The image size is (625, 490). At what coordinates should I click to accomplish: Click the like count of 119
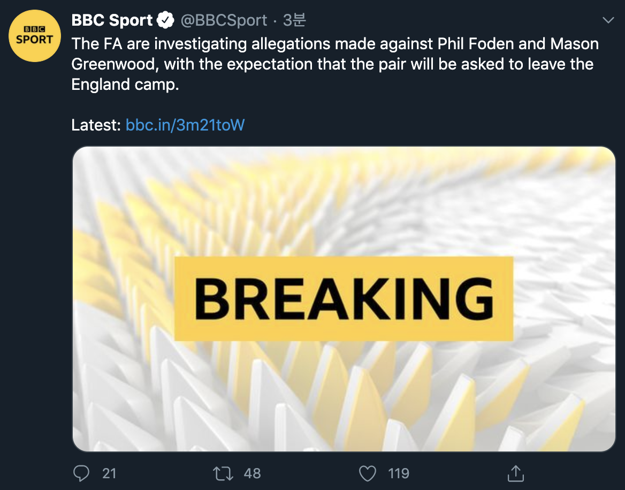(399, 473)
